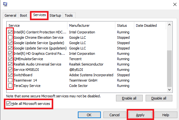Viewport: 179px width, 120px height.
Task: Click the QMEmulatorService name
Action: pyautogui.click(x=28, y=59)
